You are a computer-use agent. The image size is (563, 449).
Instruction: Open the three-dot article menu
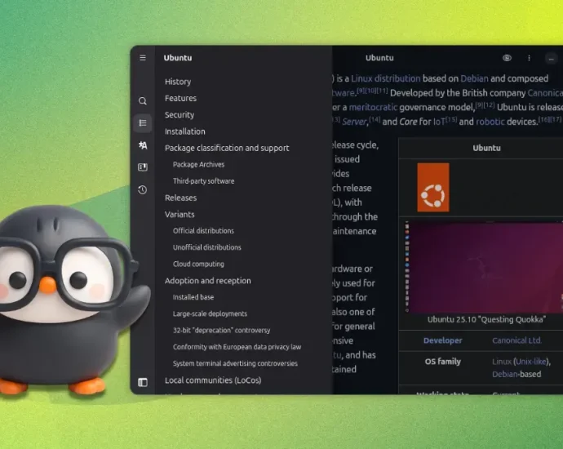(x=529, y=58)
